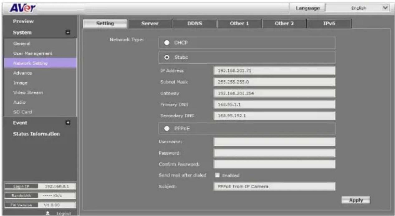395x216 pixels.
Task: Click the Gateway field
Action: (274, 93)
